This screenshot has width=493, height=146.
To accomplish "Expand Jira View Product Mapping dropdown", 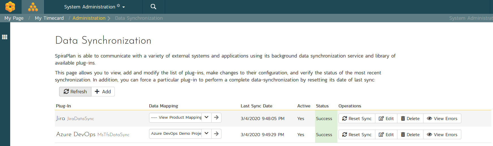I will click(206, 118).
